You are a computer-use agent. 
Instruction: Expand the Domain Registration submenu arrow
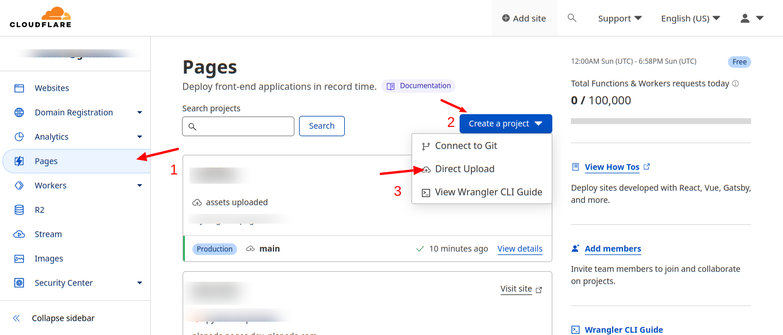(140, 112)
